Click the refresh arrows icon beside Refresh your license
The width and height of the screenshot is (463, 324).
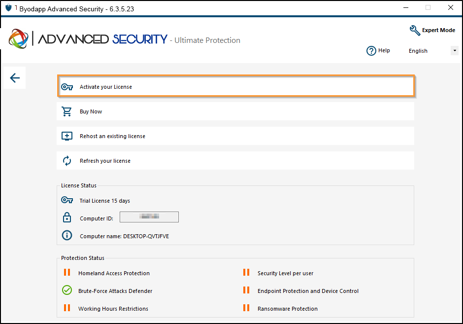67,161
